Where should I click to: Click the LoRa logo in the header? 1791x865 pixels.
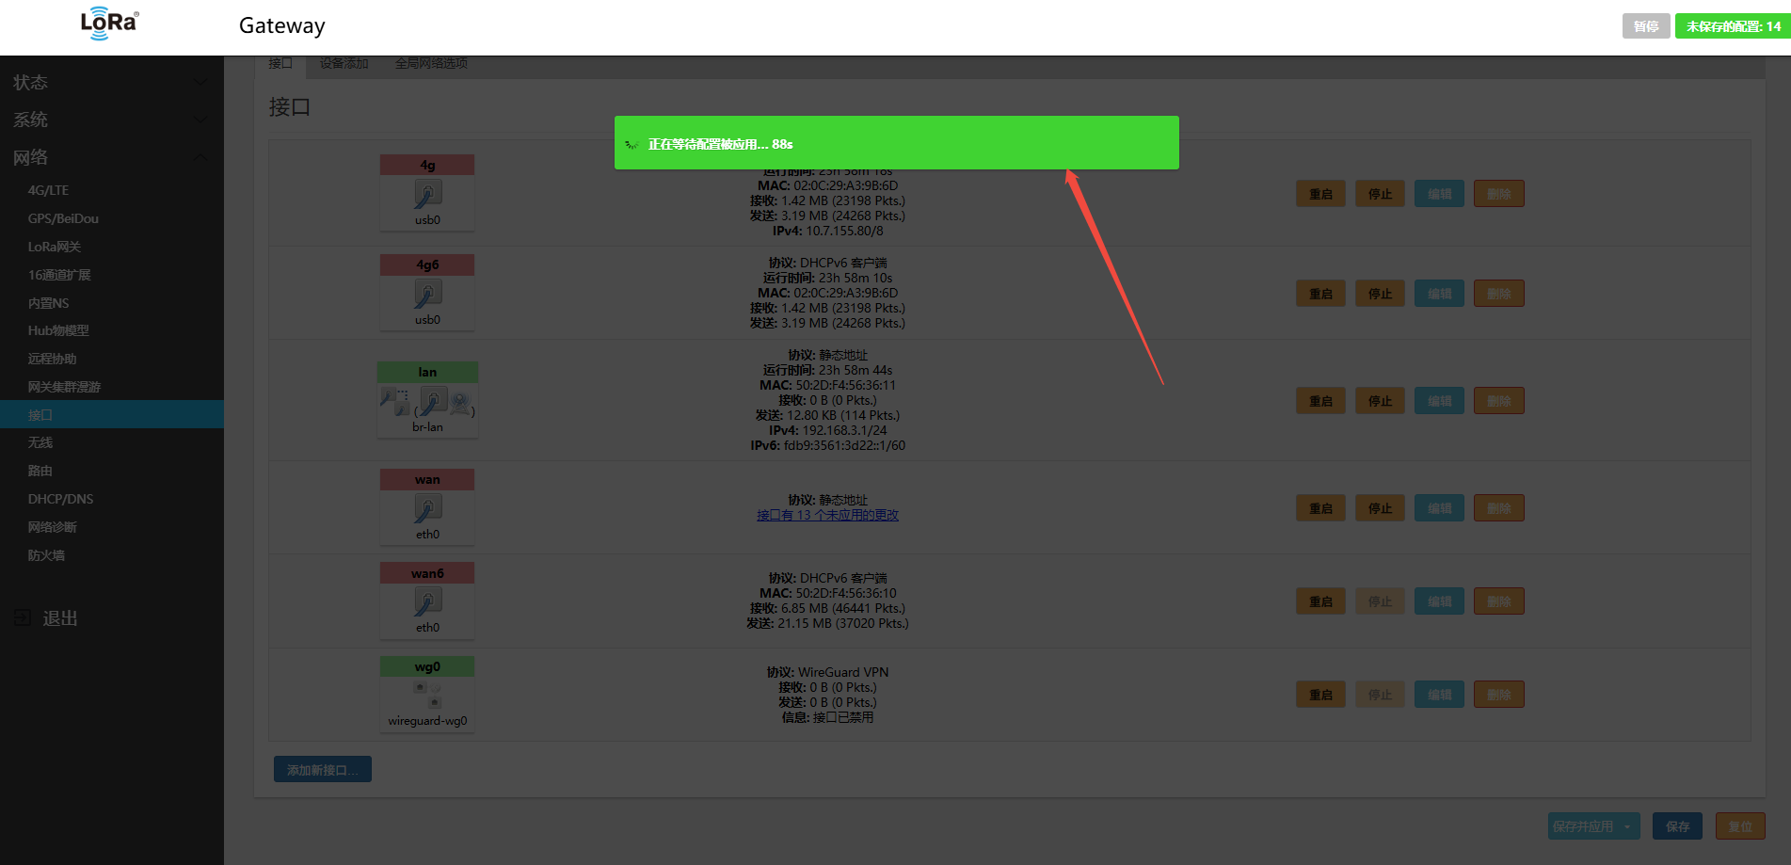[109, 24]
